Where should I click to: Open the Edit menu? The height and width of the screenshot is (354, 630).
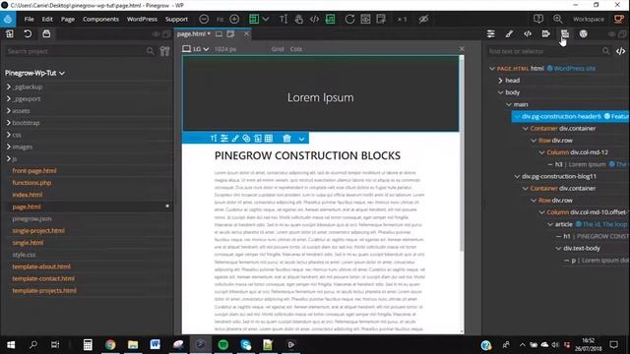(x=47, y=19)
